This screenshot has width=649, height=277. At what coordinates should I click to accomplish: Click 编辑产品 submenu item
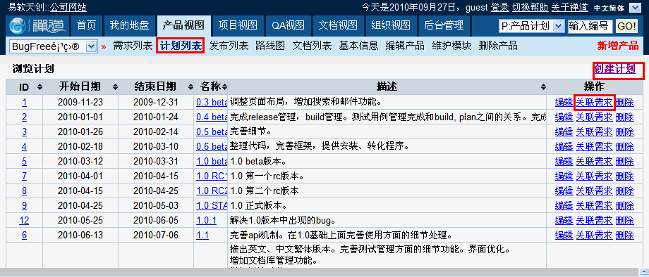(405, 46)
